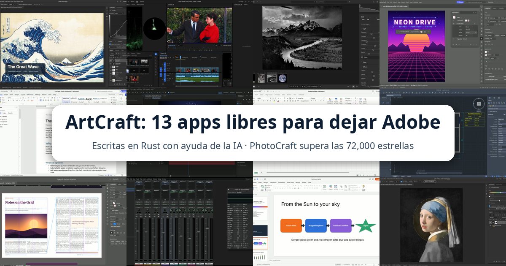Collapse the Light section in the photo catalog Edit panel

[364, 29]
